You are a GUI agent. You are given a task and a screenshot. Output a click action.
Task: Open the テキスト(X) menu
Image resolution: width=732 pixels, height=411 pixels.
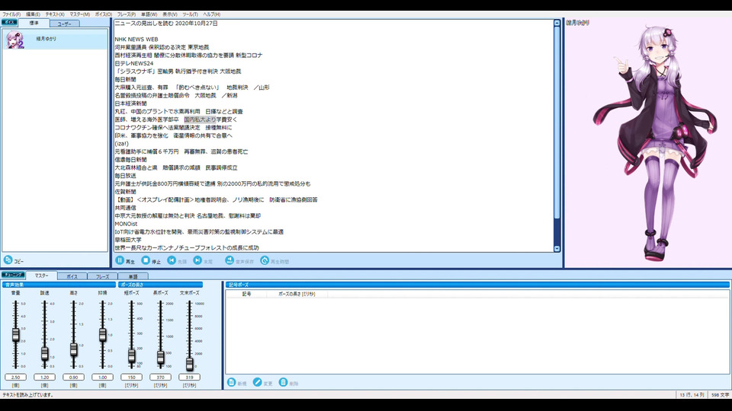55,14
